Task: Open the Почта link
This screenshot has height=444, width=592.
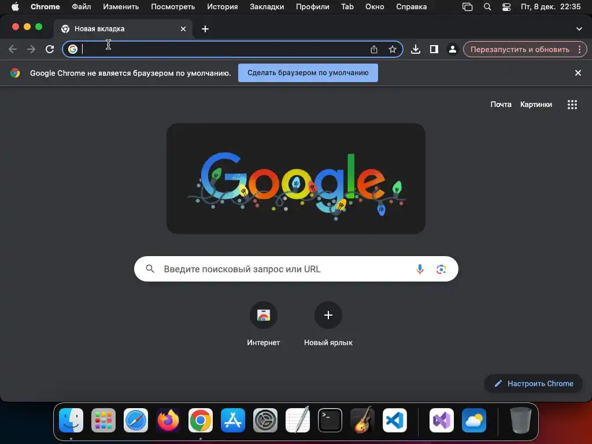Action: click(501, 105)
